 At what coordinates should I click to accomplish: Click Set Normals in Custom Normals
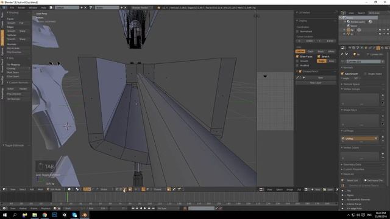19,99
